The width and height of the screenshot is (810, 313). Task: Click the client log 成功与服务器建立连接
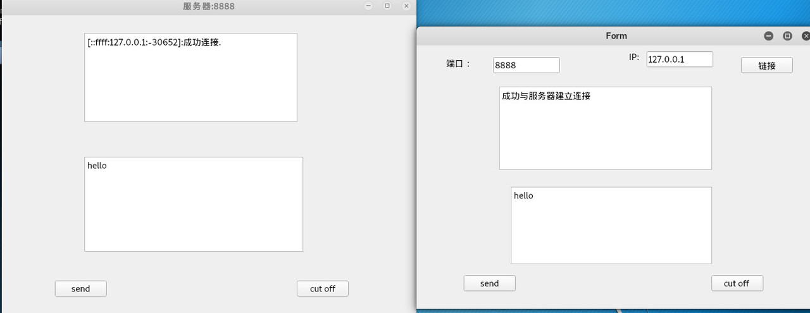[x=605, y=128]
